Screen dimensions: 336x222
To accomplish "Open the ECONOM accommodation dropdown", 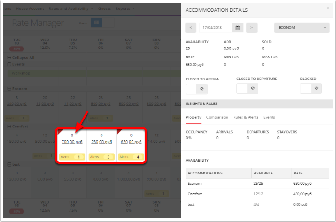I will [302, 27].
